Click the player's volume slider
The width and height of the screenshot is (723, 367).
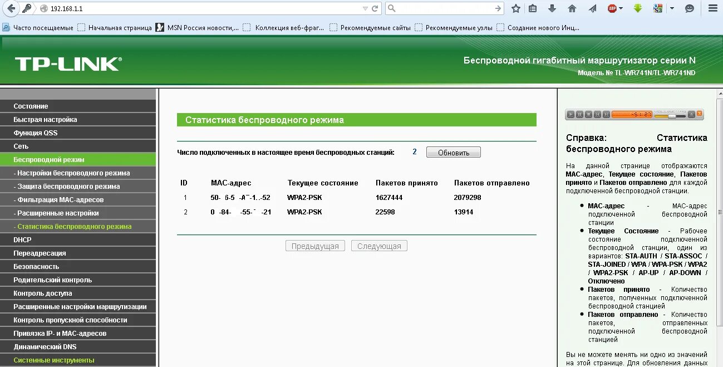click(x=670, y=116)
